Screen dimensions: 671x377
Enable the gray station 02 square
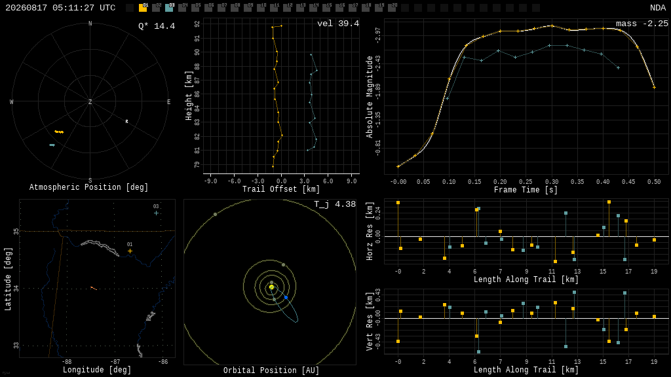coord(156,8)
